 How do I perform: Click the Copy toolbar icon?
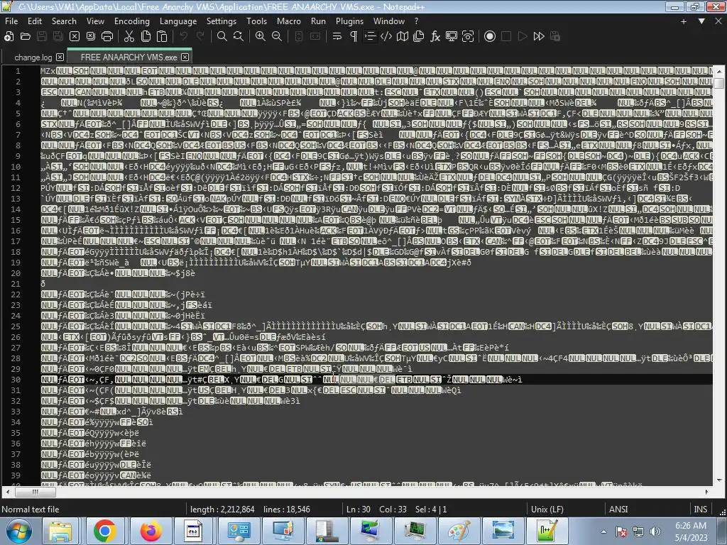146,37
